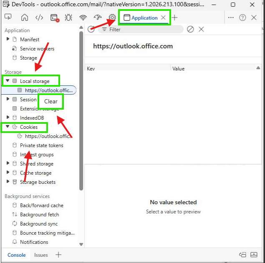Image resolution: width=265 pixels, height=263 pixels.
Task: Select Cookies tree item
Action: 29,127
